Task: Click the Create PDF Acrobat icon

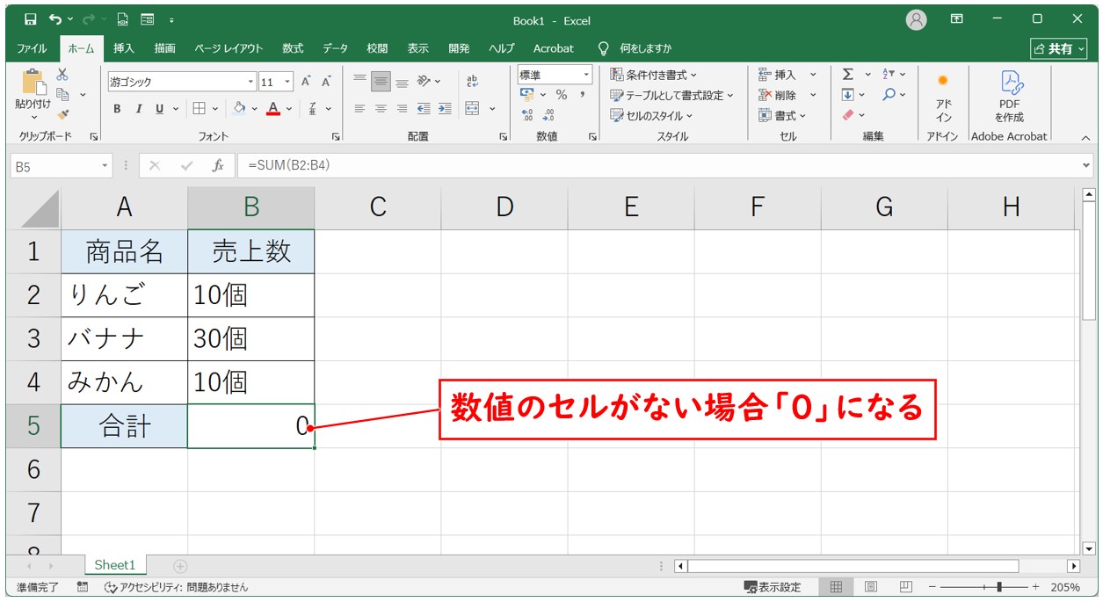Action: 1009,95
